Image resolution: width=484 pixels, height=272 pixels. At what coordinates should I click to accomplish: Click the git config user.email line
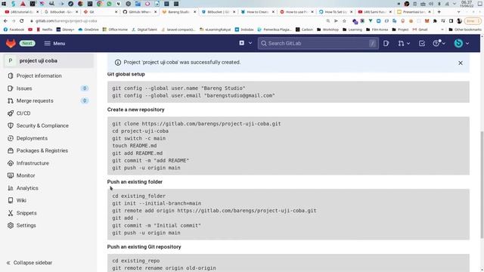[194, 96]
